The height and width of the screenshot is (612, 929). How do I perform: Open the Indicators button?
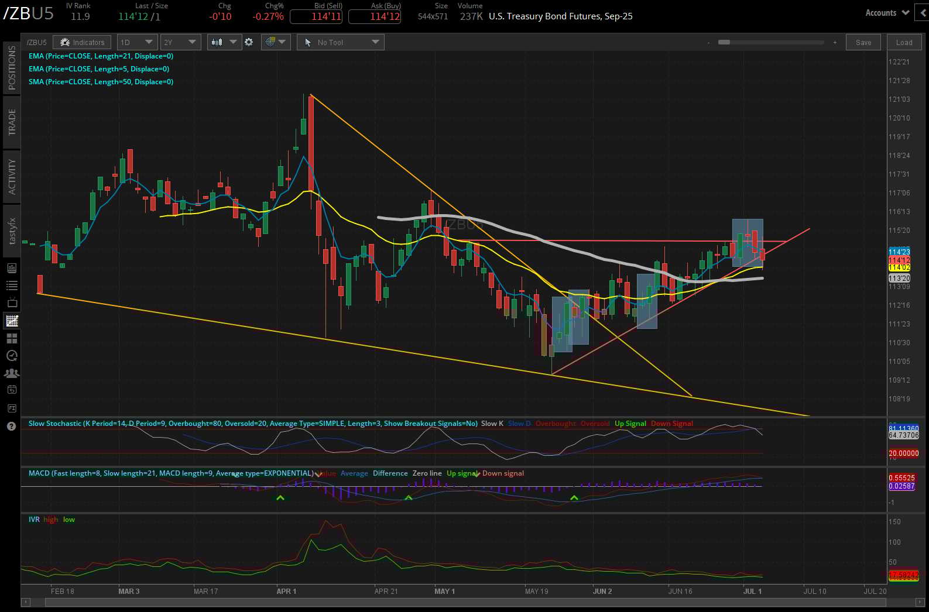[82, 42]
